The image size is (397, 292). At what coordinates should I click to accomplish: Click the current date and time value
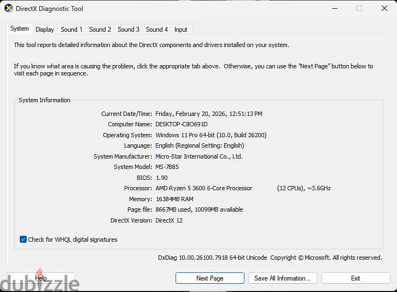[x=209, y=114]
